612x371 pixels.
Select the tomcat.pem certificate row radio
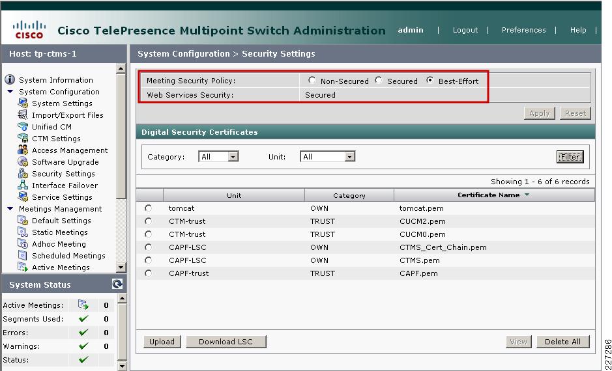point(149,208)
